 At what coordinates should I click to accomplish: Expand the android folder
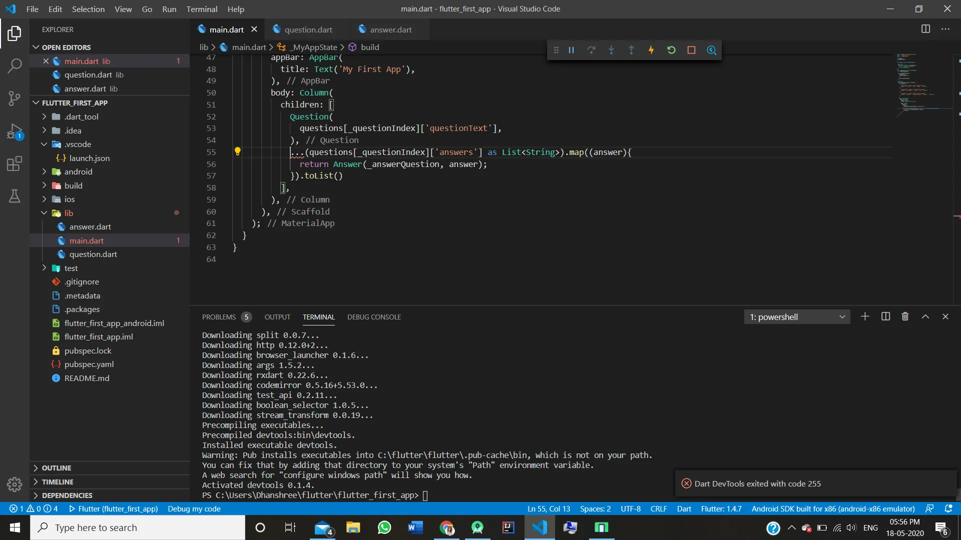point(78,171)
